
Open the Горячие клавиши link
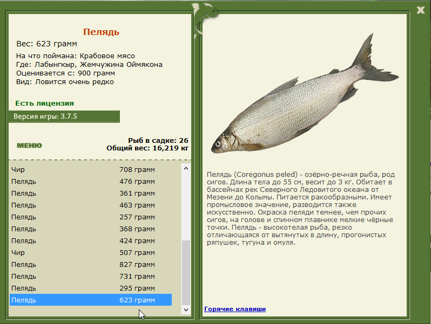pos(235,309)
